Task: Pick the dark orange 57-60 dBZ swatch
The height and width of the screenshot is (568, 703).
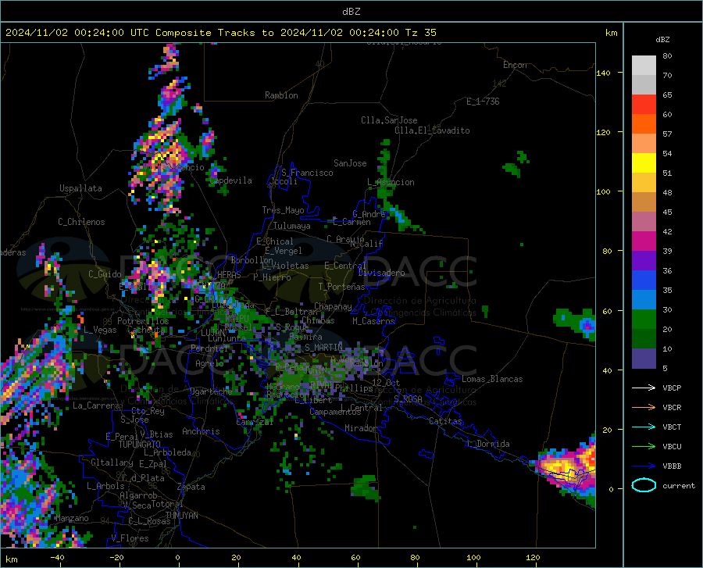Action: [x=644, y=124]
